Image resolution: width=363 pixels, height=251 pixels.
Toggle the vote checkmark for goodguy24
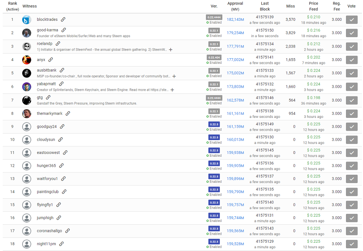click(352, 127)
